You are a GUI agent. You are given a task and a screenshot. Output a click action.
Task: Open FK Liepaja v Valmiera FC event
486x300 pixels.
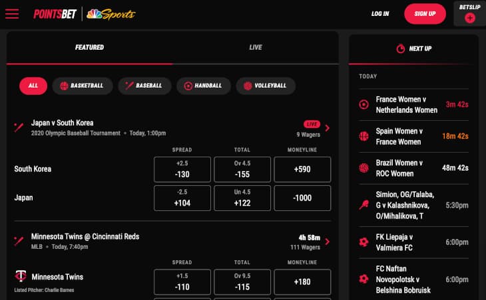[413, 242]
